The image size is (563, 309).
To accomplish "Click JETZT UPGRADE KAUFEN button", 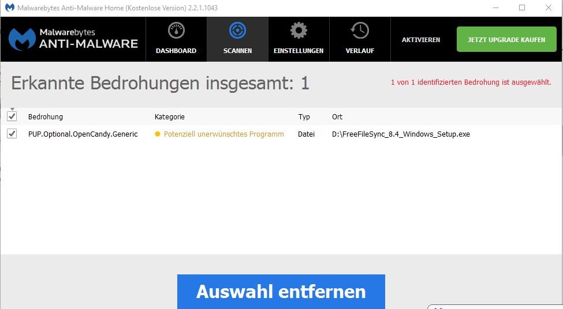I will [506, 39].
